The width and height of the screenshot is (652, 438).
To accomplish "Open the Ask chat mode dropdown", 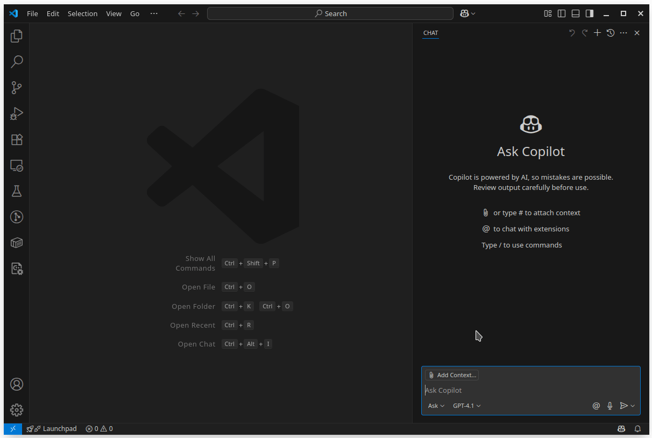I will pyautogui.click(x=436, y=406).
